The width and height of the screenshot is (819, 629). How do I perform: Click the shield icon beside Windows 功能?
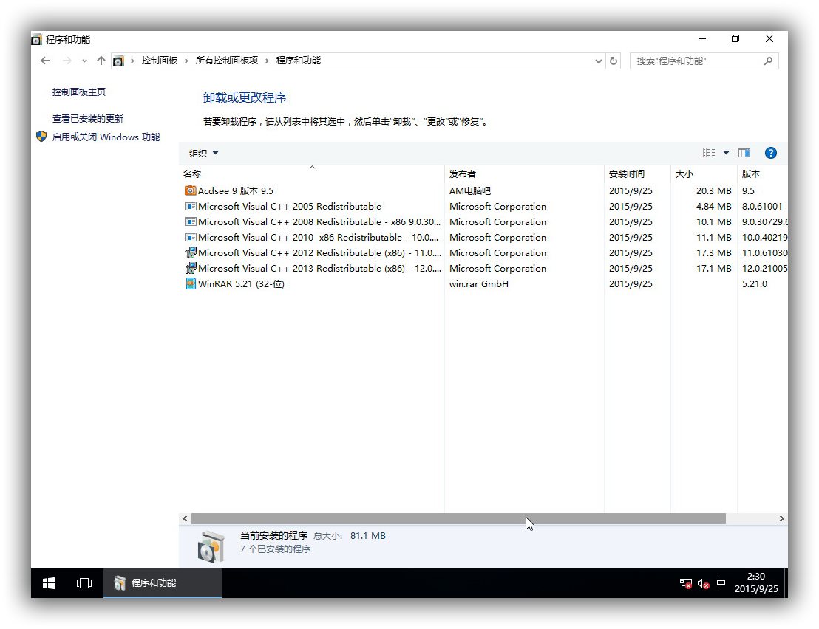[42, 137]
